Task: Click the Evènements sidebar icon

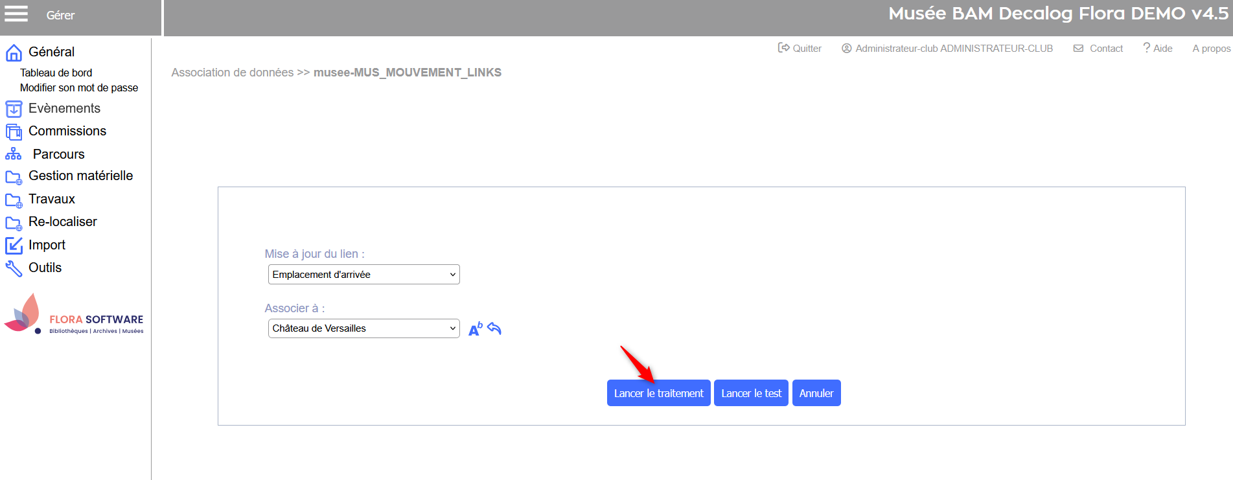Action: (x=14, y=109)
